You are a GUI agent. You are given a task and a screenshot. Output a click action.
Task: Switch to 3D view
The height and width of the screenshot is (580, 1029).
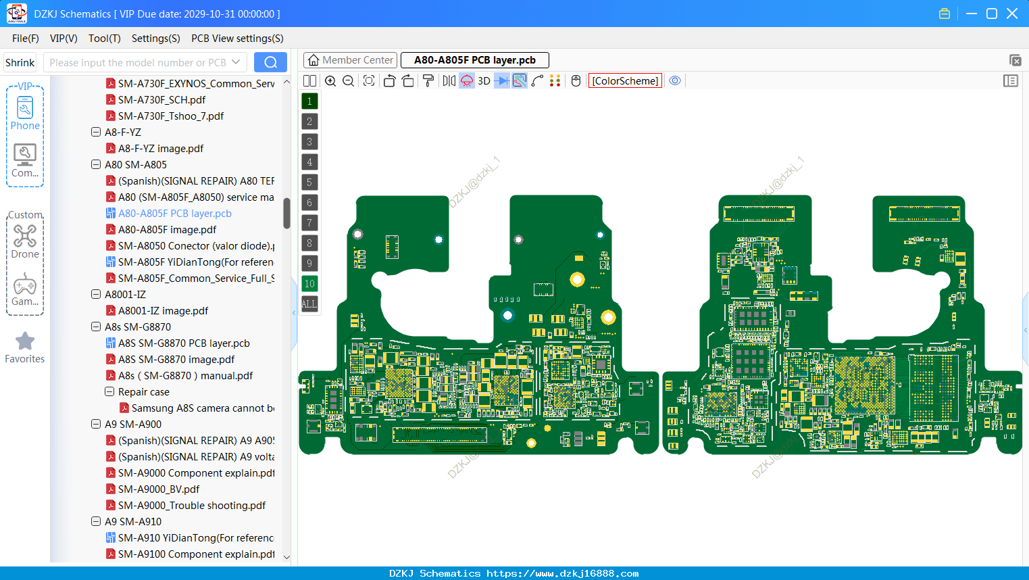[x=484, y=81]
